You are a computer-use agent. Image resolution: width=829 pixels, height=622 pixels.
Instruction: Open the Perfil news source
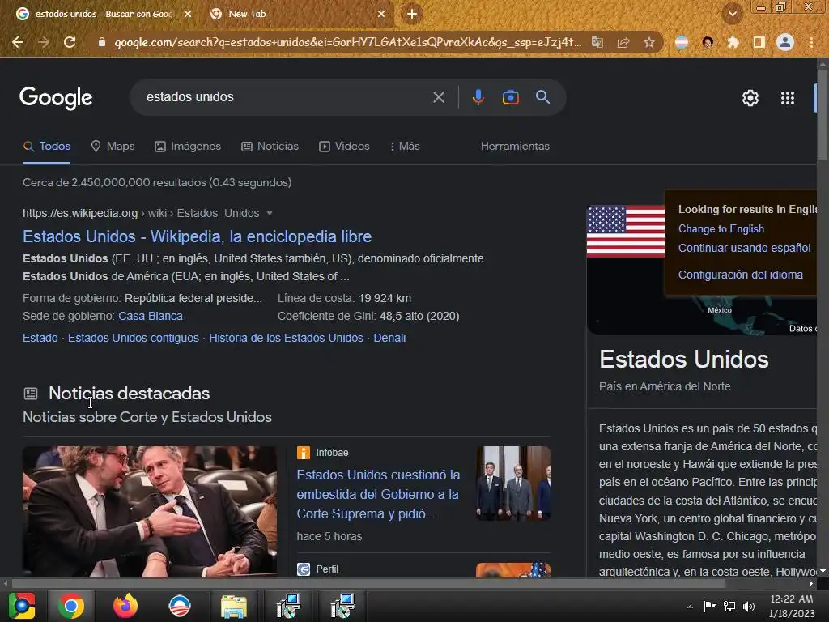pos(318,569)
